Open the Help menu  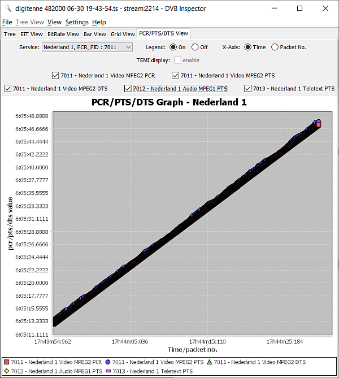(99, 22)
